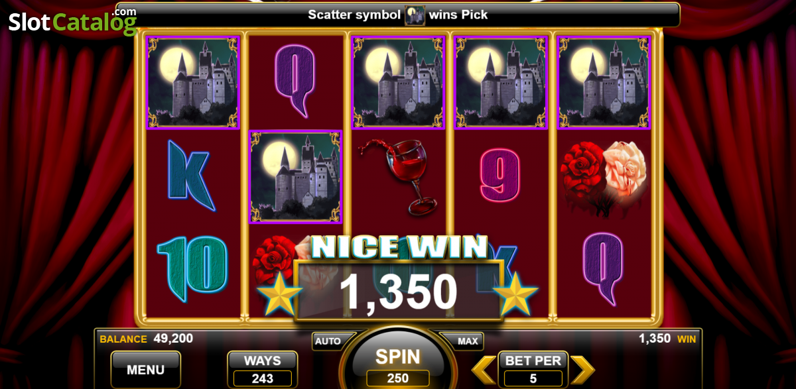
Task: Select the wine glass symbol
Action: tap(397, 176)
